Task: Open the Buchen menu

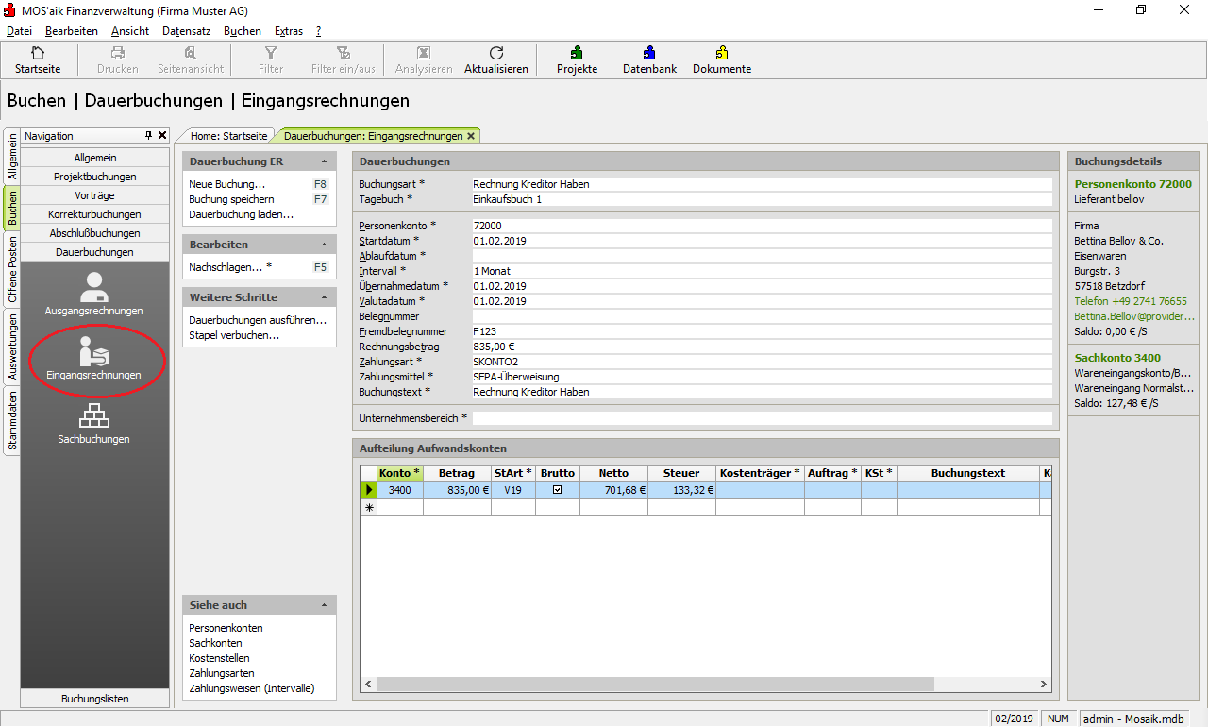Action: click(243, 31)
